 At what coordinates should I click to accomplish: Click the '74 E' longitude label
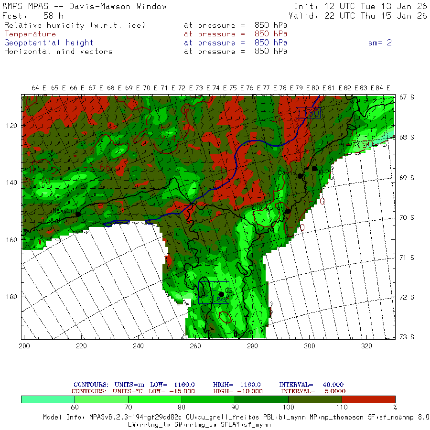tap(220, 88)
